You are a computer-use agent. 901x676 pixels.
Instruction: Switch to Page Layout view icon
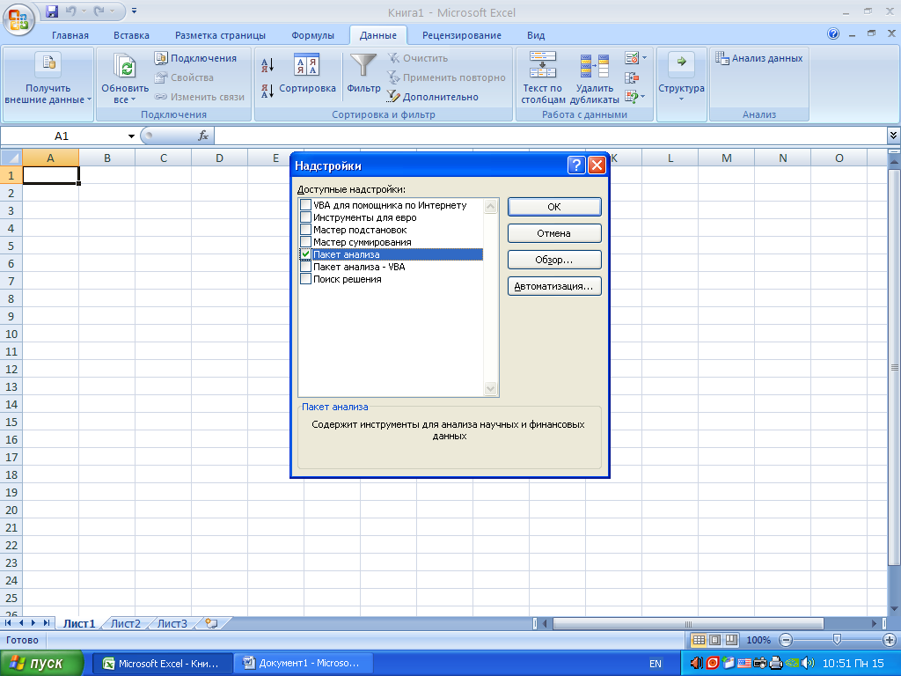point(714,640)
